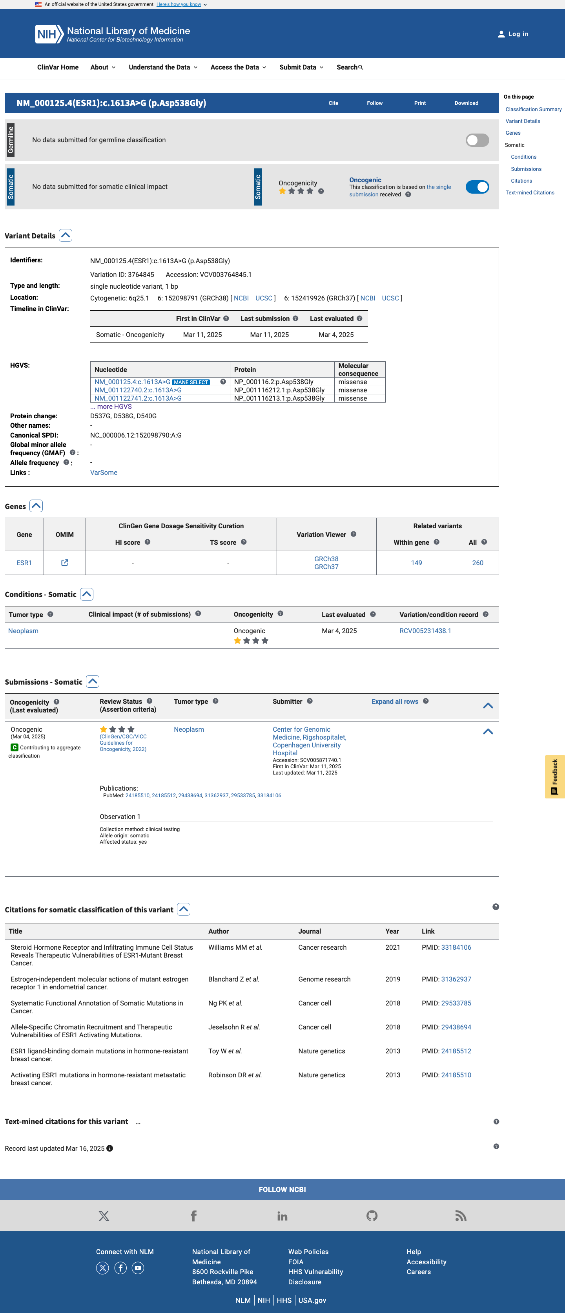Click the Print button
Viewport: 565px width, 1313px height.
tap(420, 103)
